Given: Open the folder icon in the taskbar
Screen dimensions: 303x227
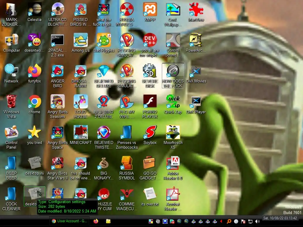Looking at the screenshot, I should (108, 221).
